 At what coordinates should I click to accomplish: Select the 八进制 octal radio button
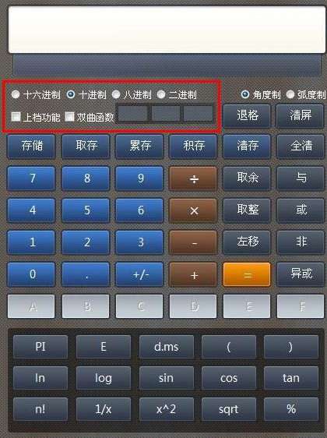click(116, 94)
